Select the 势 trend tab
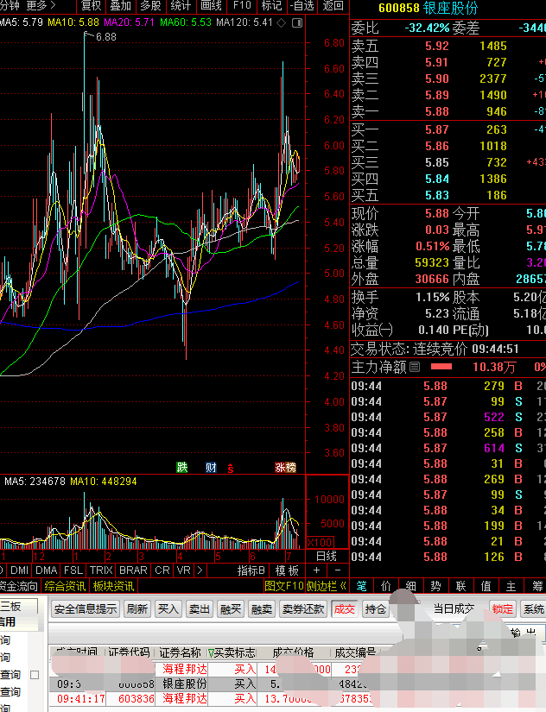 click(436, 586)
